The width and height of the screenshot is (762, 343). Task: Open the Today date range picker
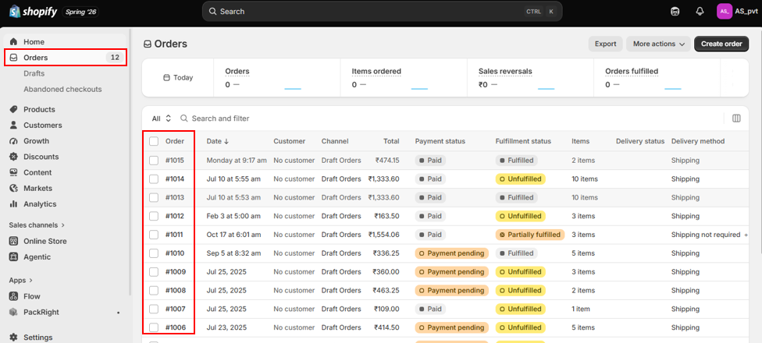pos(178,78)
